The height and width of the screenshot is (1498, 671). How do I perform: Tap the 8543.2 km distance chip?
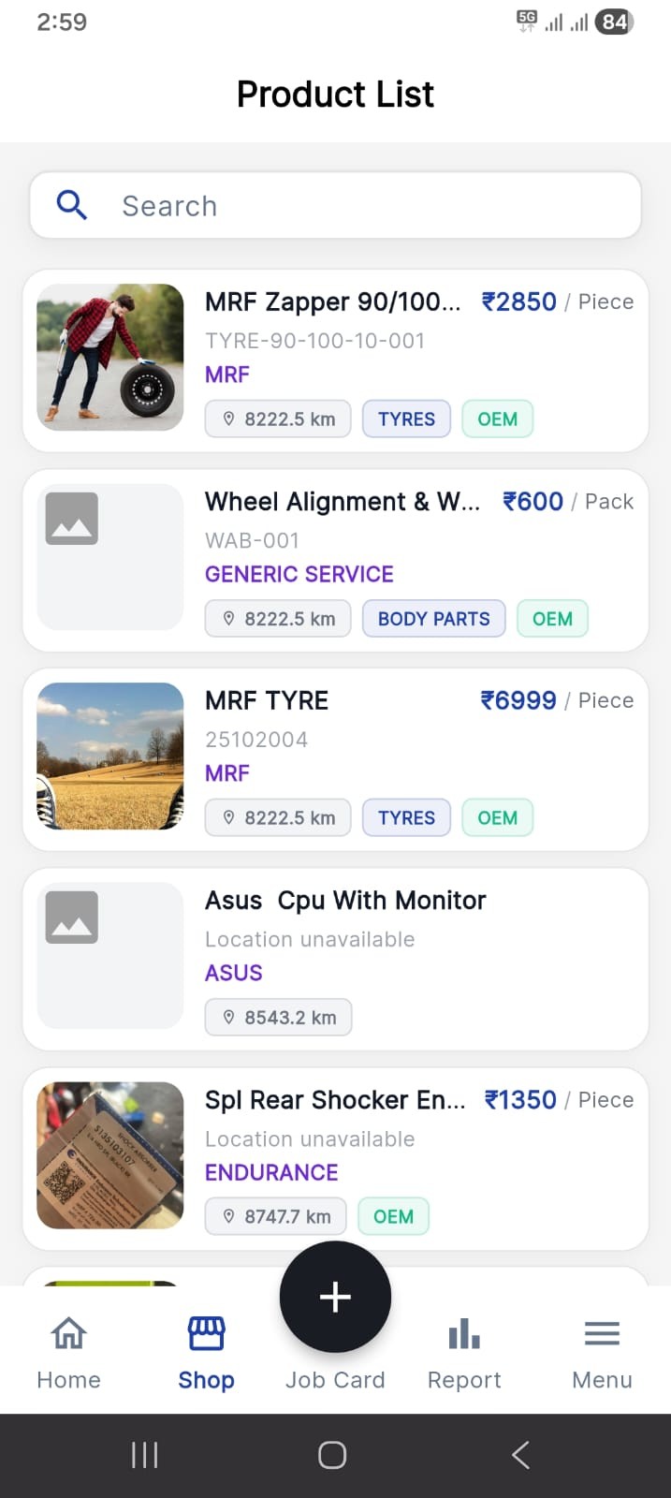279,1018
